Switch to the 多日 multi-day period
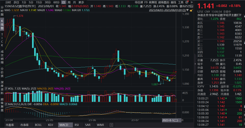 pyautogui.click(x=16, y=2)
